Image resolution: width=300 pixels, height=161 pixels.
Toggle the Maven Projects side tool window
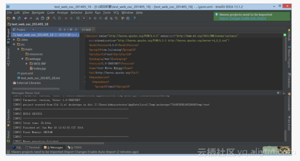[x=289, y=57]
